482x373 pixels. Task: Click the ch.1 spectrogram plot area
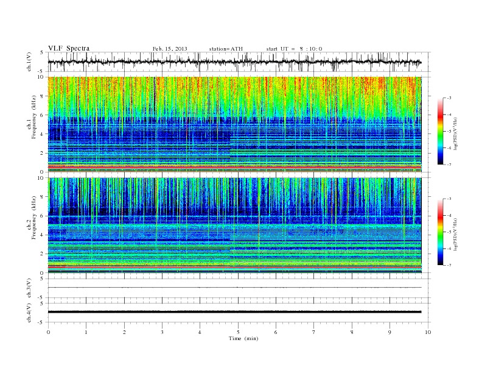coord(234,124)
